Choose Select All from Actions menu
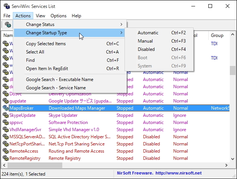 coord(70,52)
